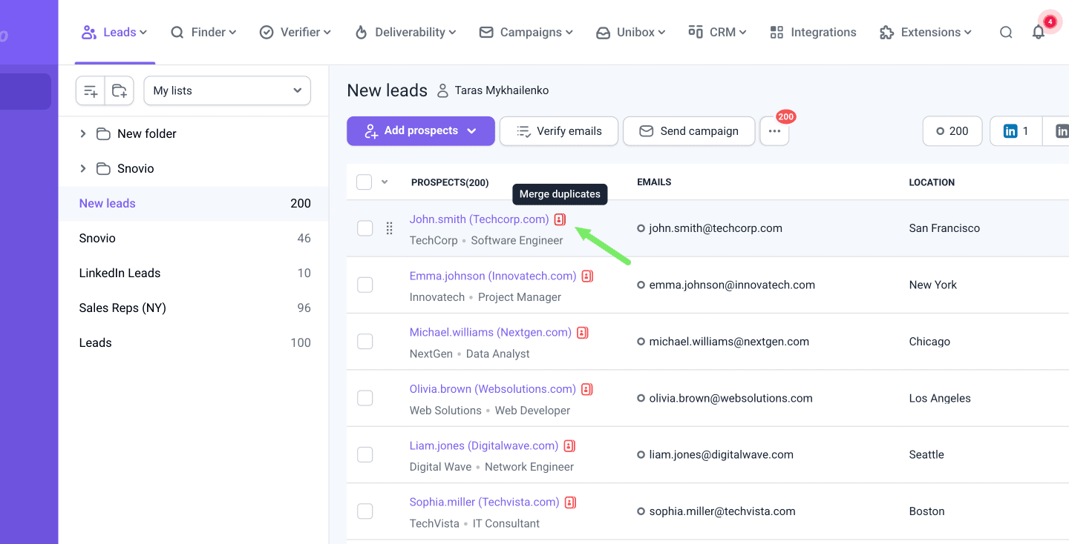This screenshot has height=544, width=1069.
Task: Expand the Snovio folder
Action: click(83, 168)
